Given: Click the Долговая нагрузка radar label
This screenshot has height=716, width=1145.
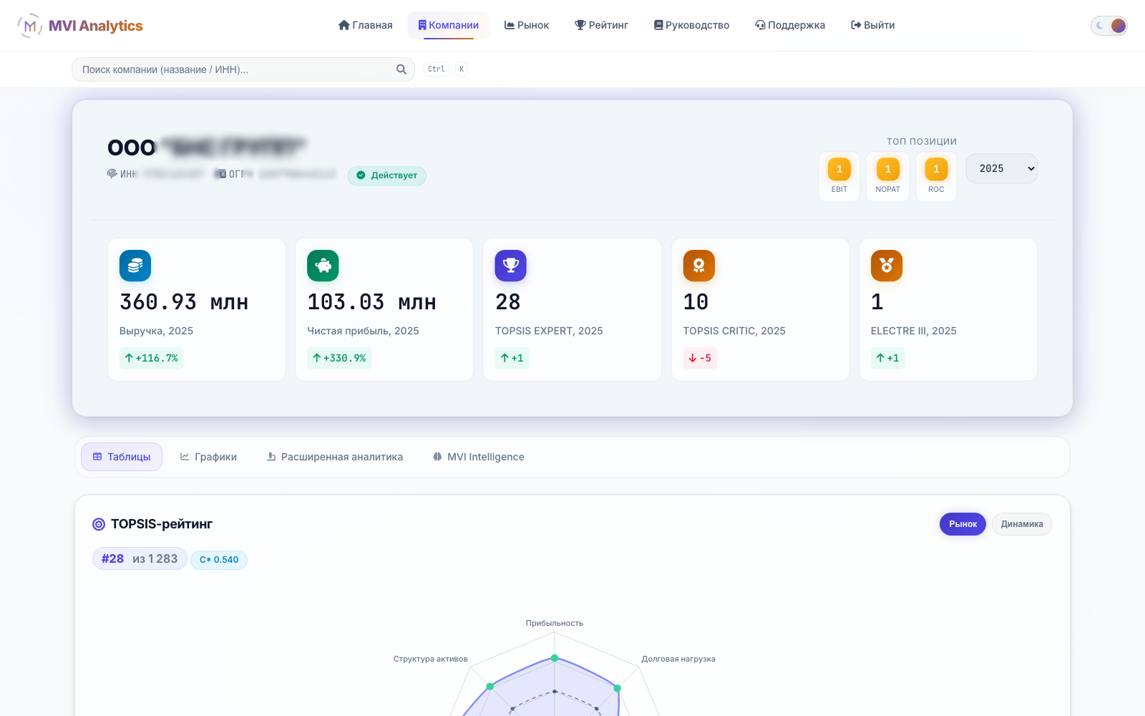Looking at the screenshot, I should click(678, 659).
